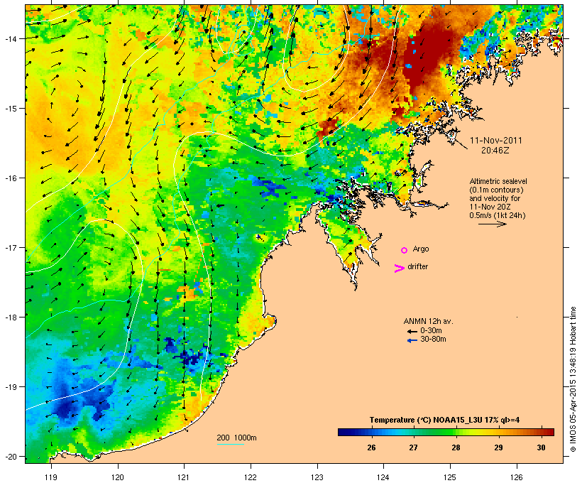582x483 pixels.
Task: Click the latitude axis label '-19'
Action: [10, 387]
